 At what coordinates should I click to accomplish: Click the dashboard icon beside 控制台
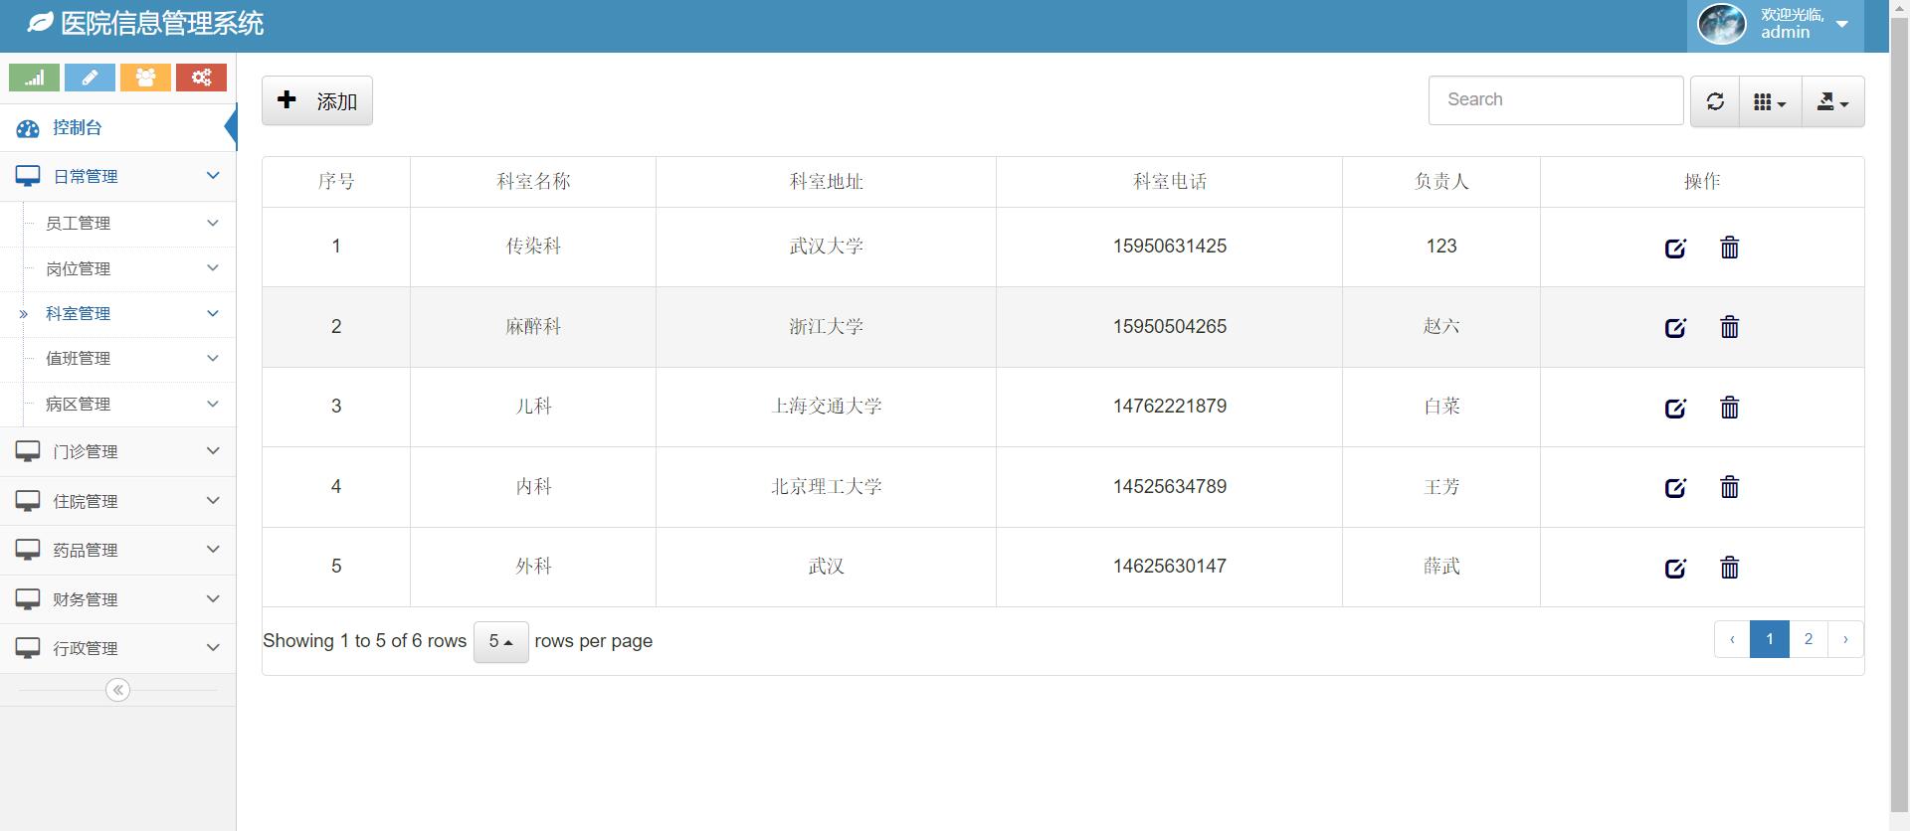(28, 128)
